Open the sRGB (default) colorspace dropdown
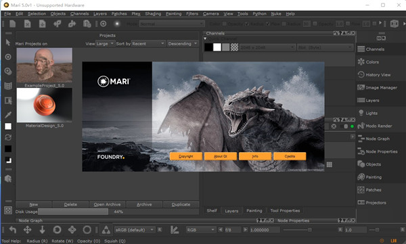 point(135,230)
